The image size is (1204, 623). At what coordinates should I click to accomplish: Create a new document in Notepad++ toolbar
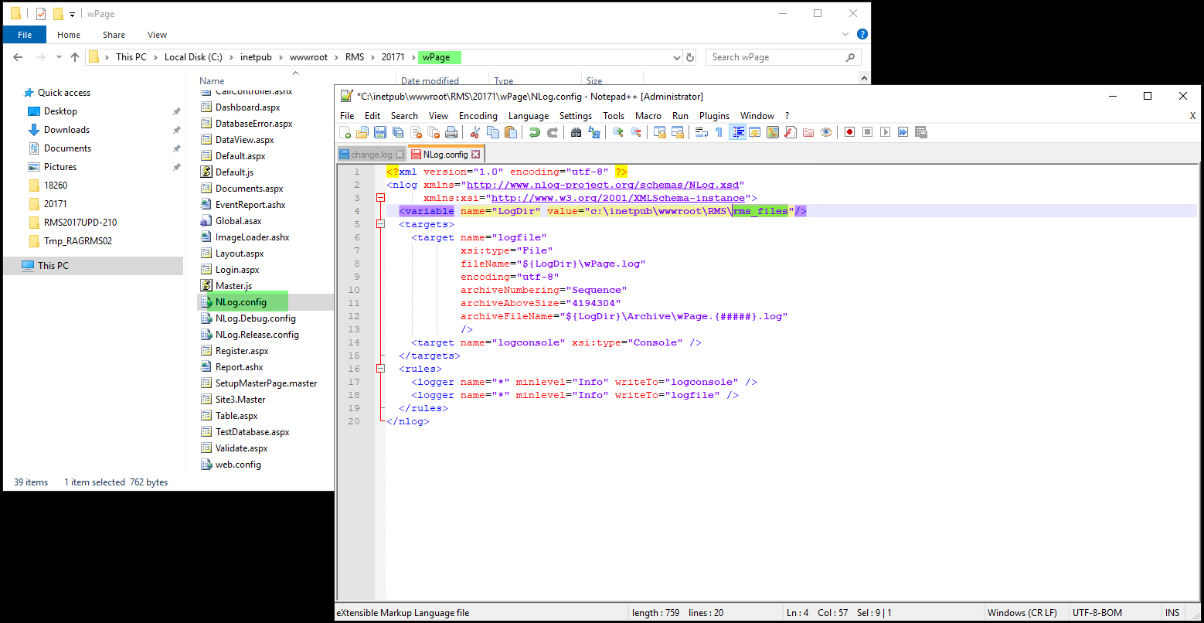(x=345, y=132)
